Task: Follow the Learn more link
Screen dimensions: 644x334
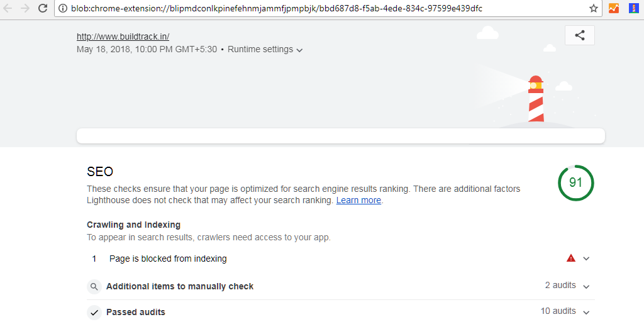Action: point(358,200)
